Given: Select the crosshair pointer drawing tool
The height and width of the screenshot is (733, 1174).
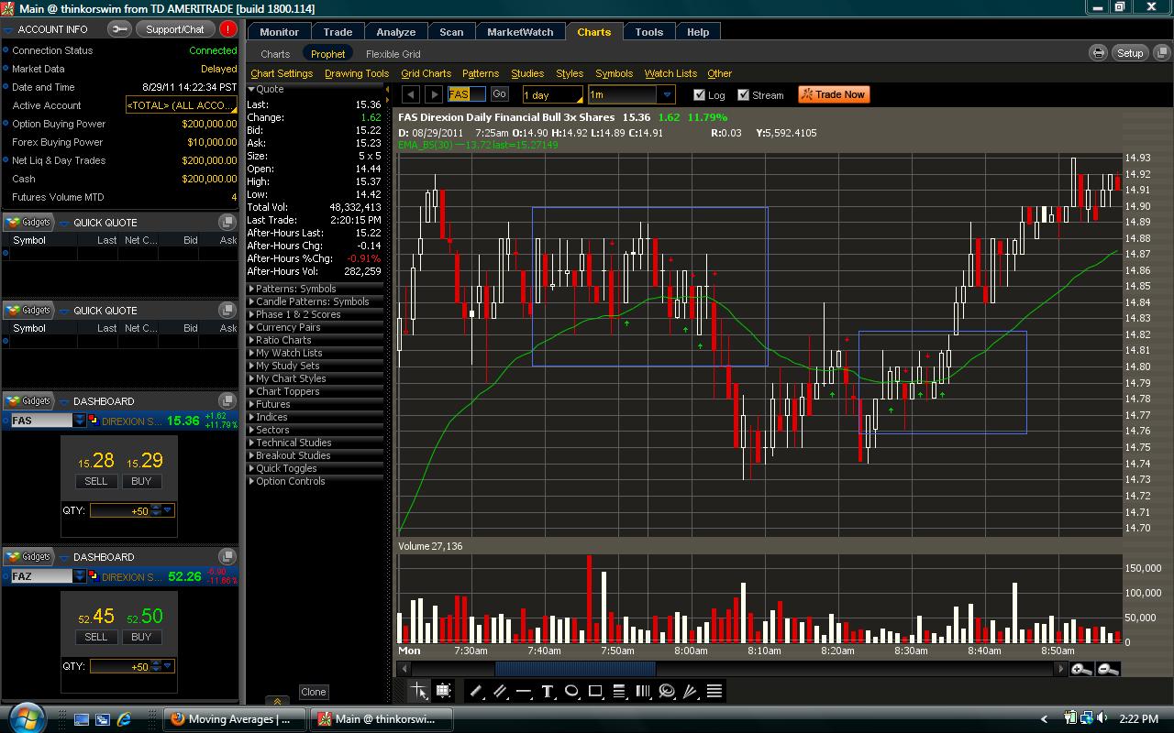Looking at the screenshot, I should click(x=419, y=691).
